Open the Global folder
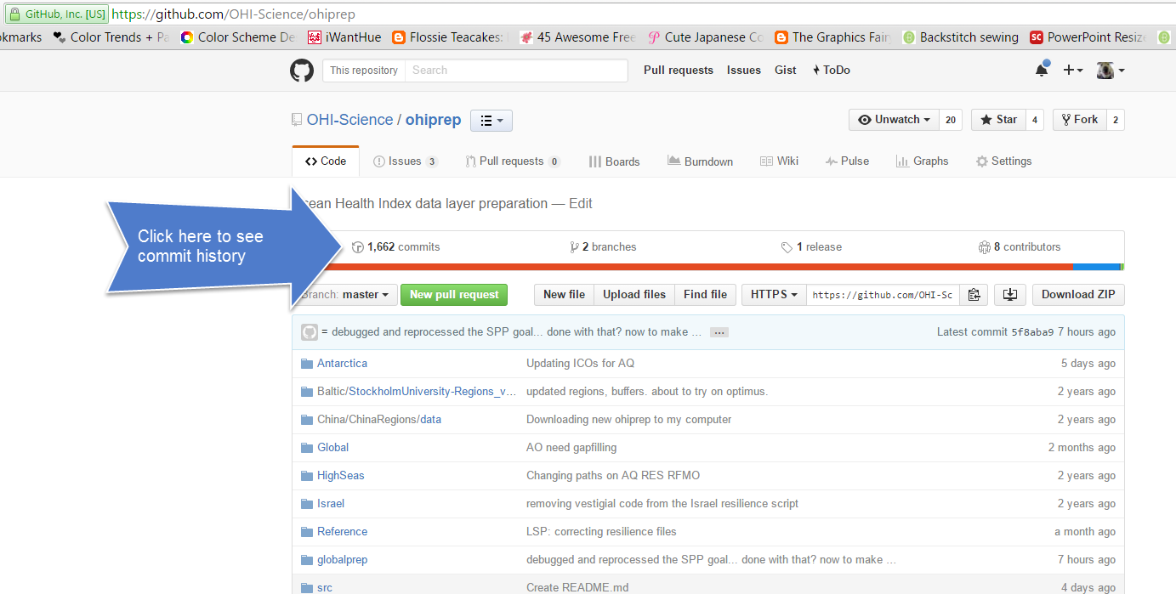Image resolution: width=1176 pixels, height=594 pixels. [332, 448]
